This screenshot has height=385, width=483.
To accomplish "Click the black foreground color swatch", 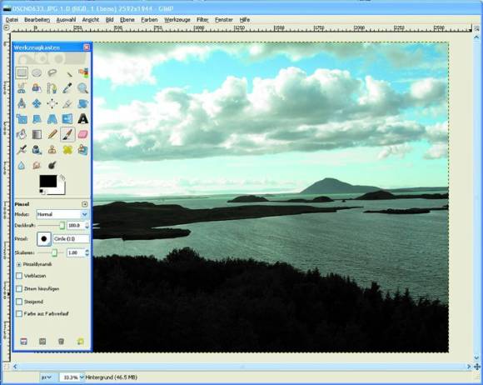I will (x=48, y=181).
